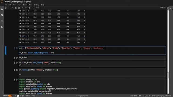Click the fillna ffill code cell

point(92,72)
